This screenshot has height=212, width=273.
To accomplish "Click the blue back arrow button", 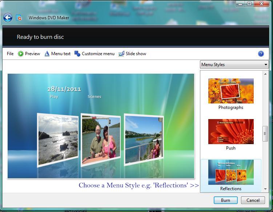I will (x=8, y=17).
